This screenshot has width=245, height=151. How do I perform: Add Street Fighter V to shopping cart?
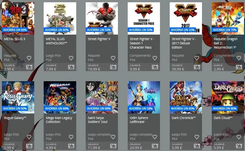pos(113,67)
